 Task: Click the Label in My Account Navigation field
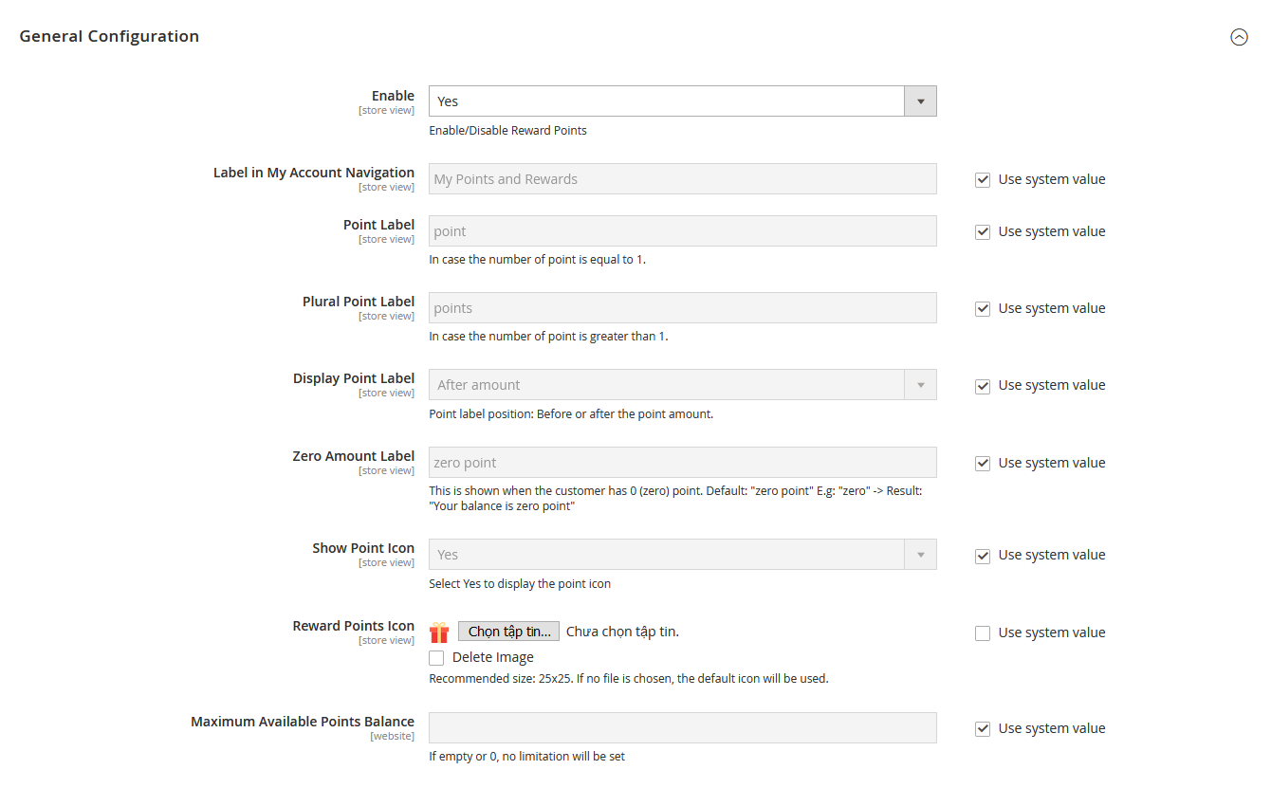point(682,179)
